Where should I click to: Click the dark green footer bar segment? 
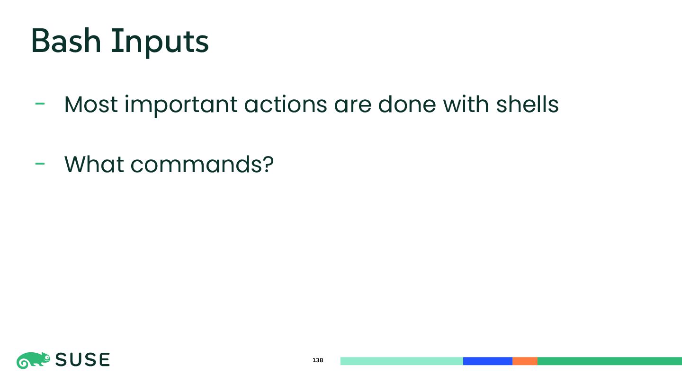tap(610, 361)
